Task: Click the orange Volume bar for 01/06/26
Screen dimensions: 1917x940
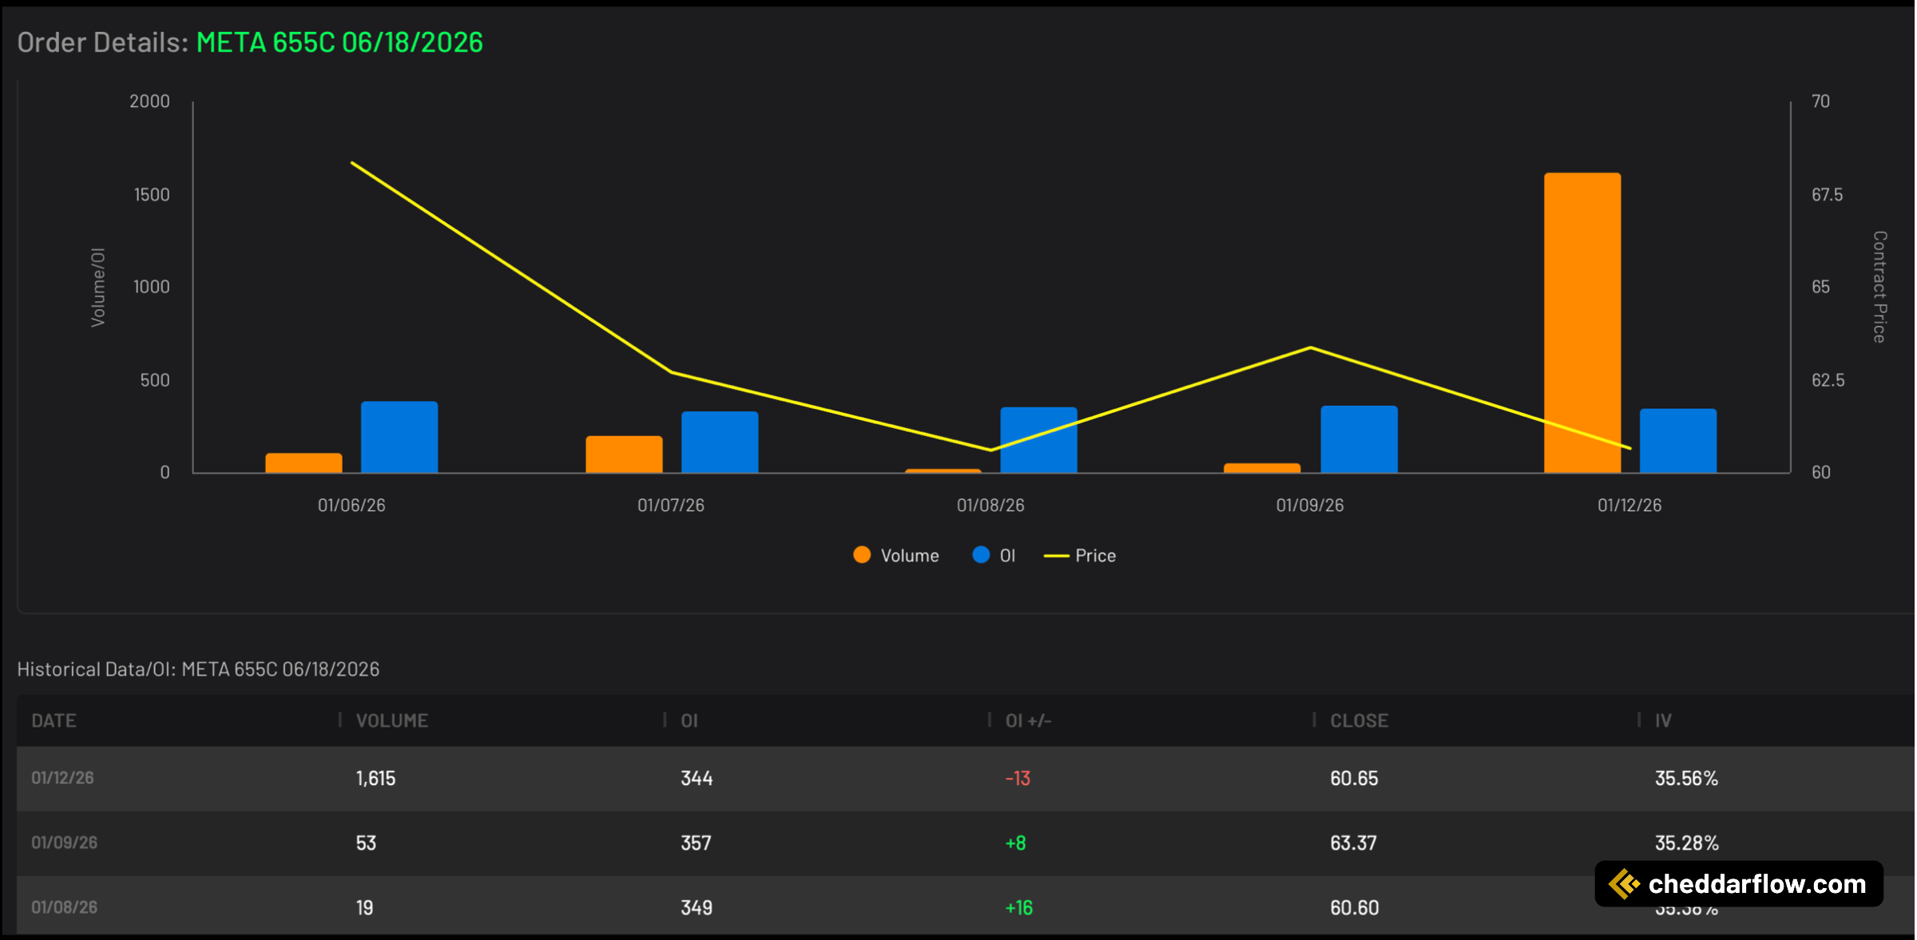Action: (x=304, y=463)
